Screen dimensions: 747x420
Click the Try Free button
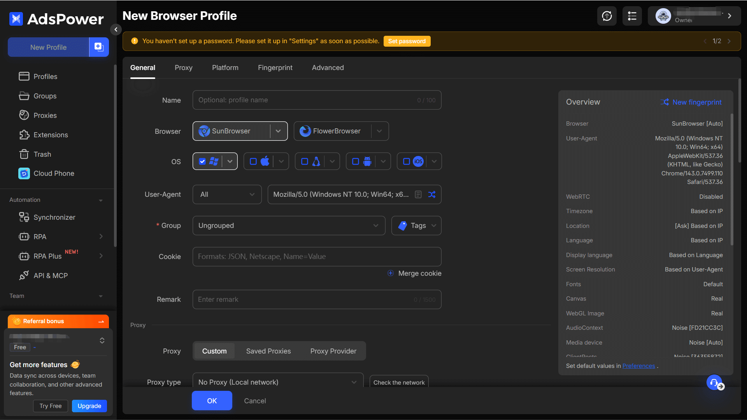pyautogui.click(x=51, y=406)
